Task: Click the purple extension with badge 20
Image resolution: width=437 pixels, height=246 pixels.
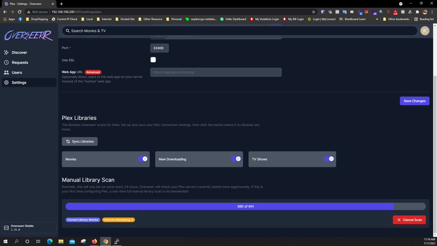Action: 374,12
